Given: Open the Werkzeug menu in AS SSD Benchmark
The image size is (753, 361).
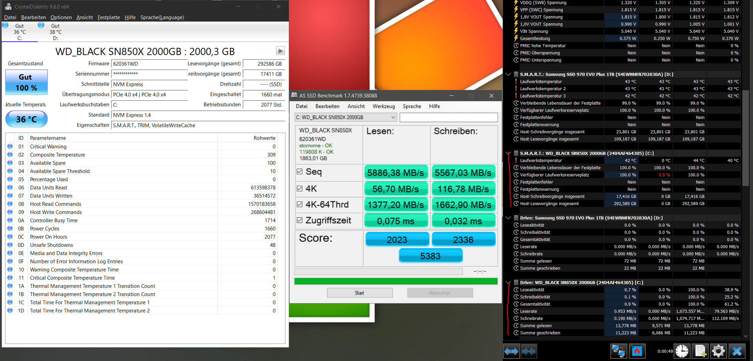Looking at the screenshot, I should click(x=384, y=106).
